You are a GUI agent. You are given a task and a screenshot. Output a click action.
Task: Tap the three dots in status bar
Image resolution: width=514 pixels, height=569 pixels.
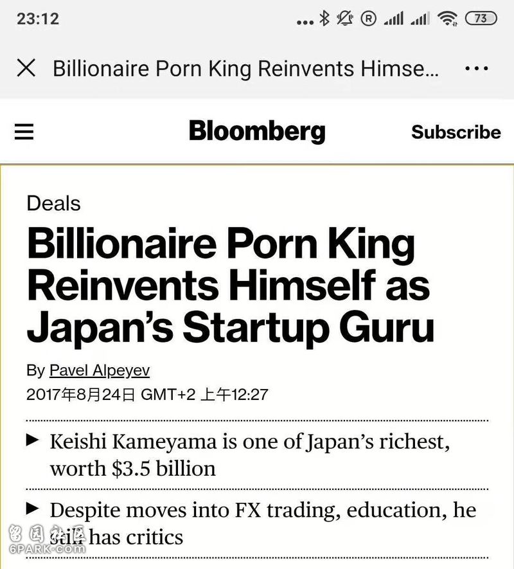pos(305,23)
